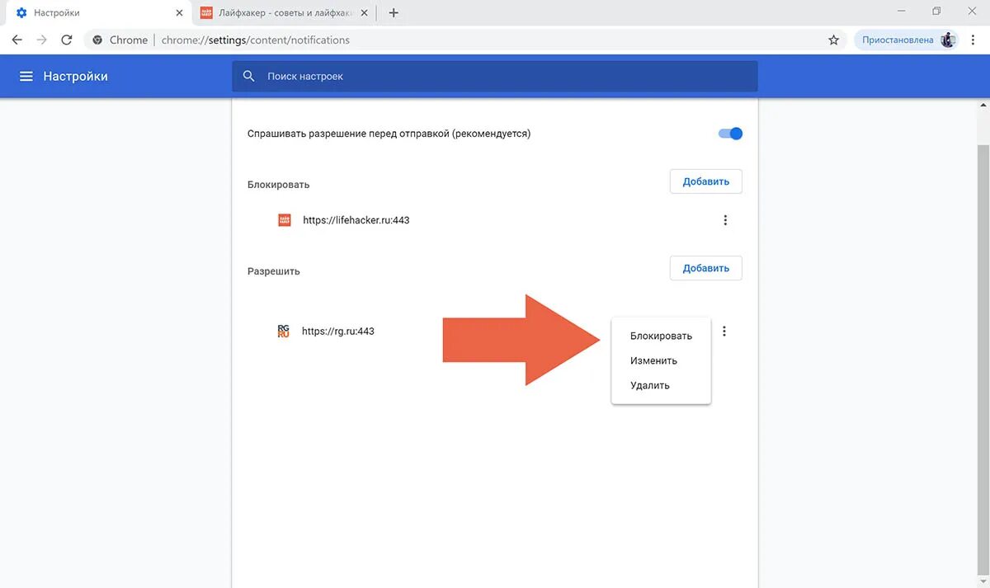The width and height of the screenshot is (990, 588).
Task: Reload the page with the refresh icon
Action: pos(67,40)
